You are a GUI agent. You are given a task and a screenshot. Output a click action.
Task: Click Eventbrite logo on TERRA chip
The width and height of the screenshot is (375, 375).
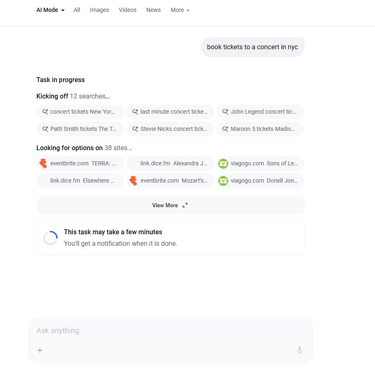click(x=43, y=164)
